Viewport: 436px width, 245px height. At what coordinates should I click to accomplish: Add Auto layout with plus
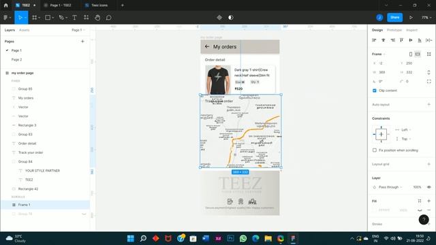point(429,104)
